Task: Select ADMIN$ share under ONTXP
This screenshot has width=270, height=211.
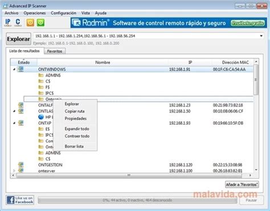Action: click(x=53, y=153)
